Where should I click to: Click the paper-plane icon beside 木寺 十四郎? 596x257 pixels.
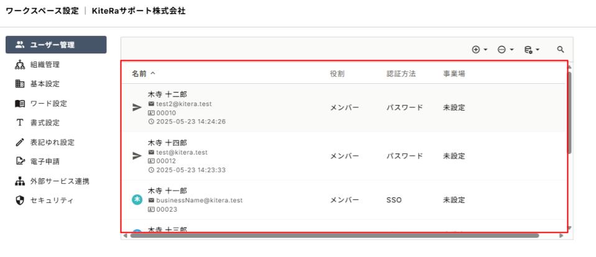137,156
